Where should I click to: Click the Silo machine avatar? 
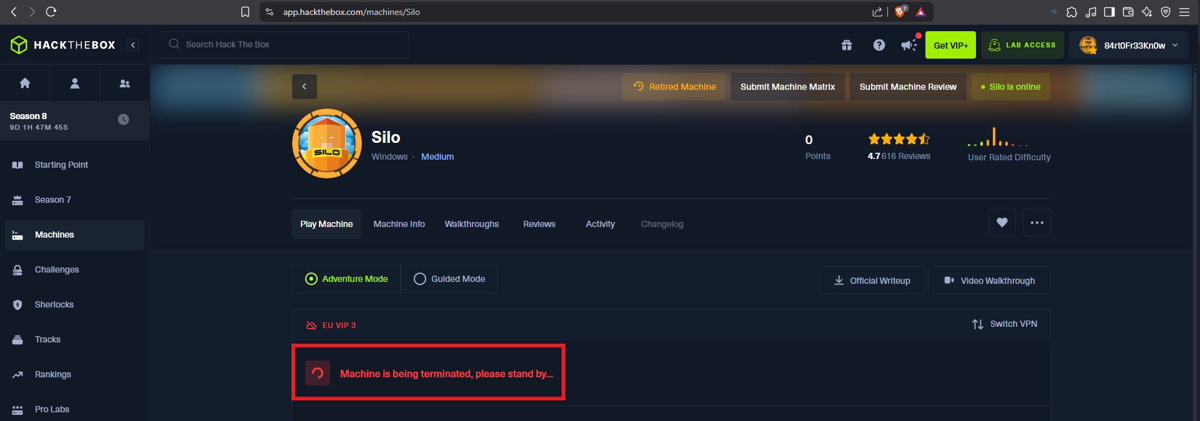[x=327, y=143]
